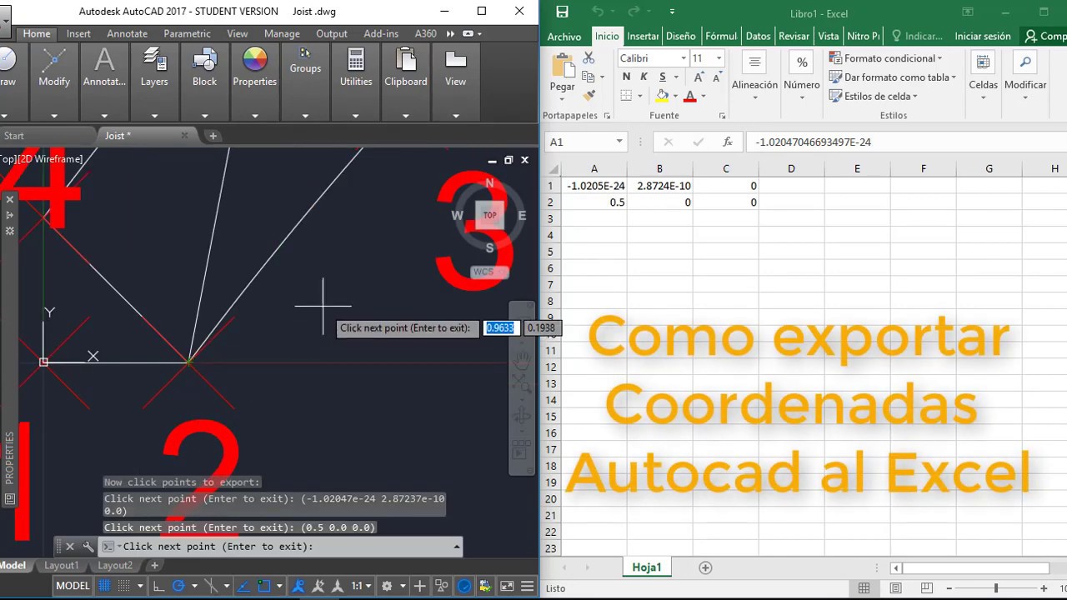1067x600 pixels.
Task: Click the annotation visibility status icon
Action: pos(299,586)
